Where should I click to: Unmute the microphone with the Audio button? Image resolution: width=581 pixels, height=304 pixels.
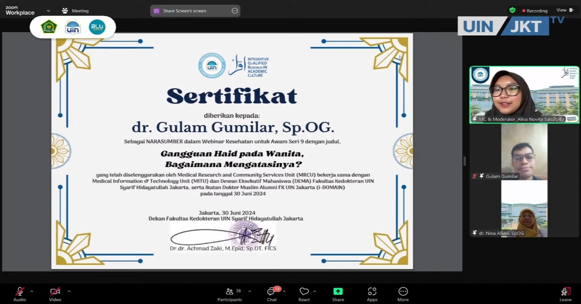[x=20, y=294]
